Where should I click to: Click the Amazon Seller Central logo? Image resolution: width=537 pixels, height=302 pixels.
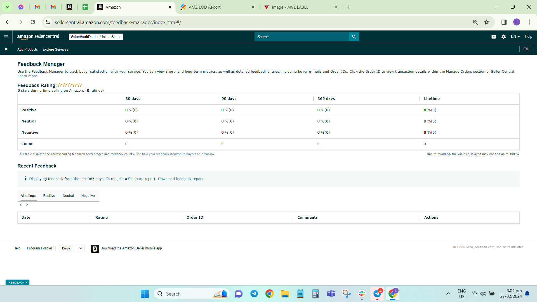[38, 37]
